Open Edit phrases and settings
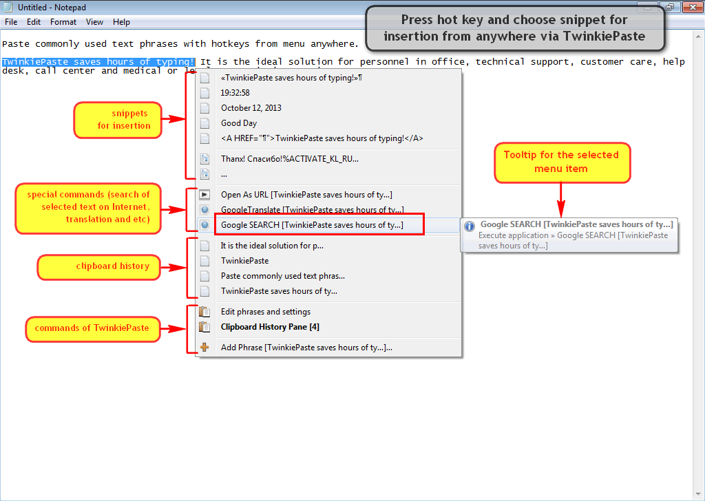Viewport: 705px width, 501px height. 329,312
